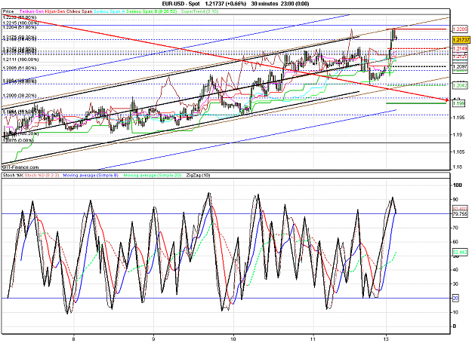472x343 pixels.
Task: Click the 90 stochastic axis label
Action: (455, 200)
